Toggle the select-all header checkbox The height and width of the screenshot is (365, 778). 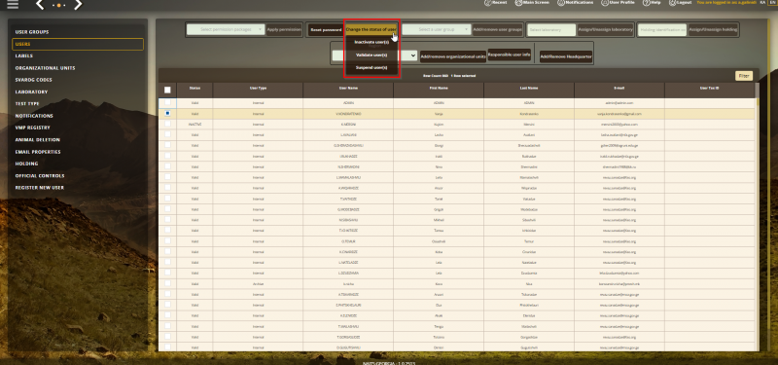click(167, 90)
